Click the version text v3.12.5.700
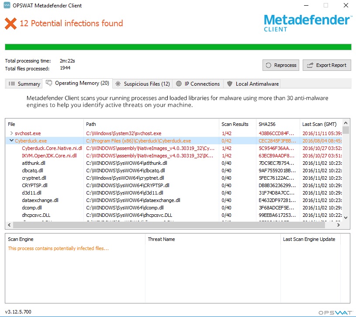Viewport: 356px width, 317px height. (18, 312)
